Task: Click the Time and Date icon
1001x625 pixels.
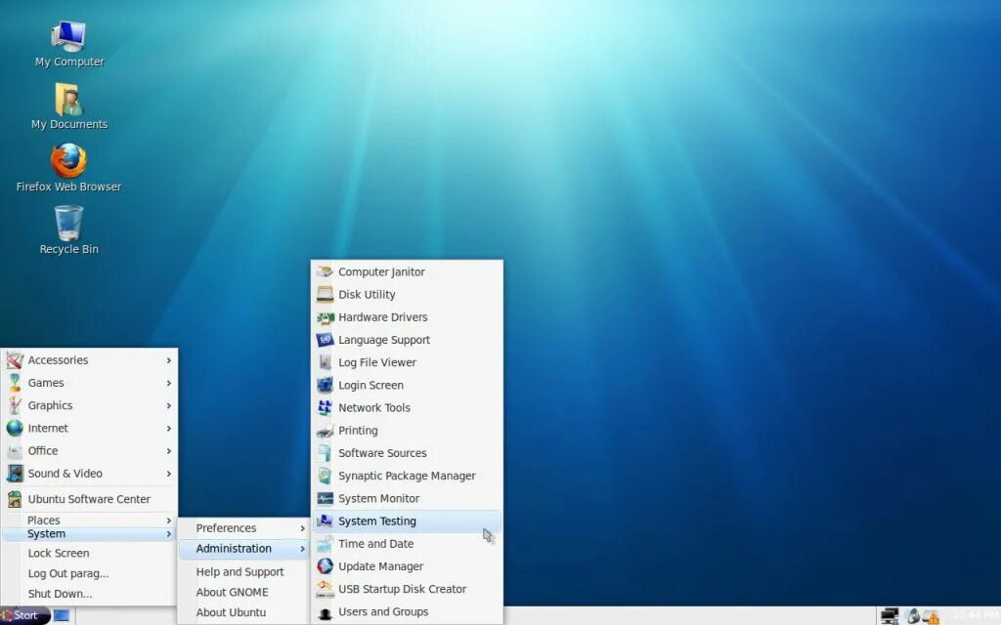Action: point(325,543)
